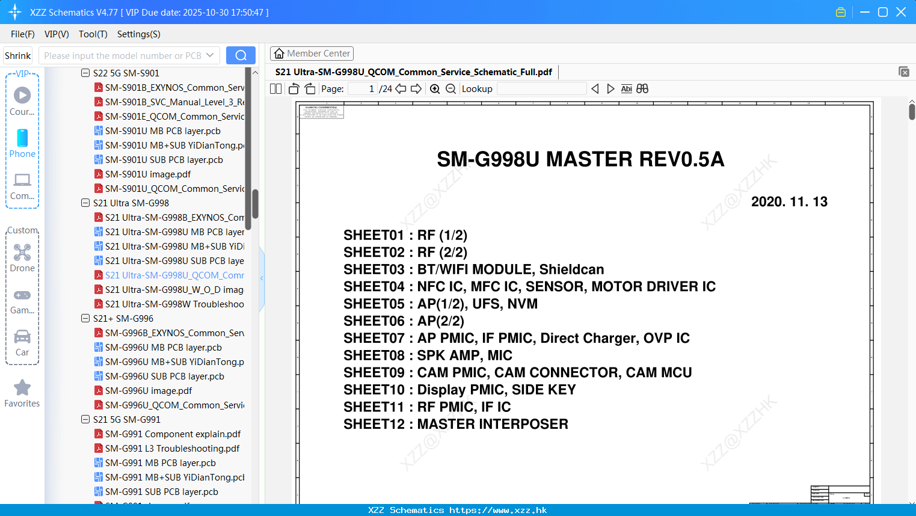Open SM-G991 Component explain.pdf
The image size is (916, 516).
[173, 434]
